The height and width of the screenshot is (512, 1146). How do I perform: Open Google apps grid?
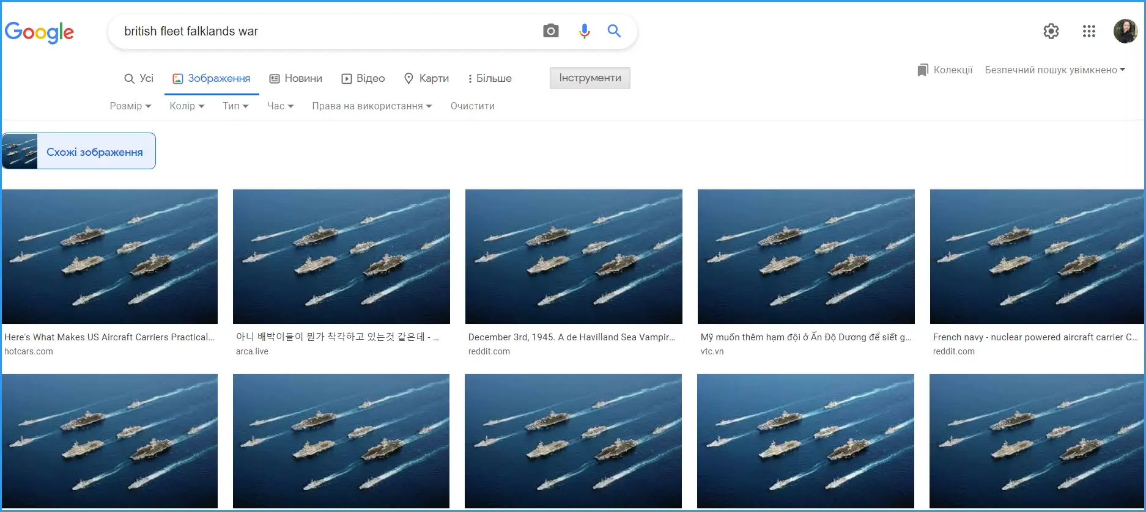(x=1089, y=31)
